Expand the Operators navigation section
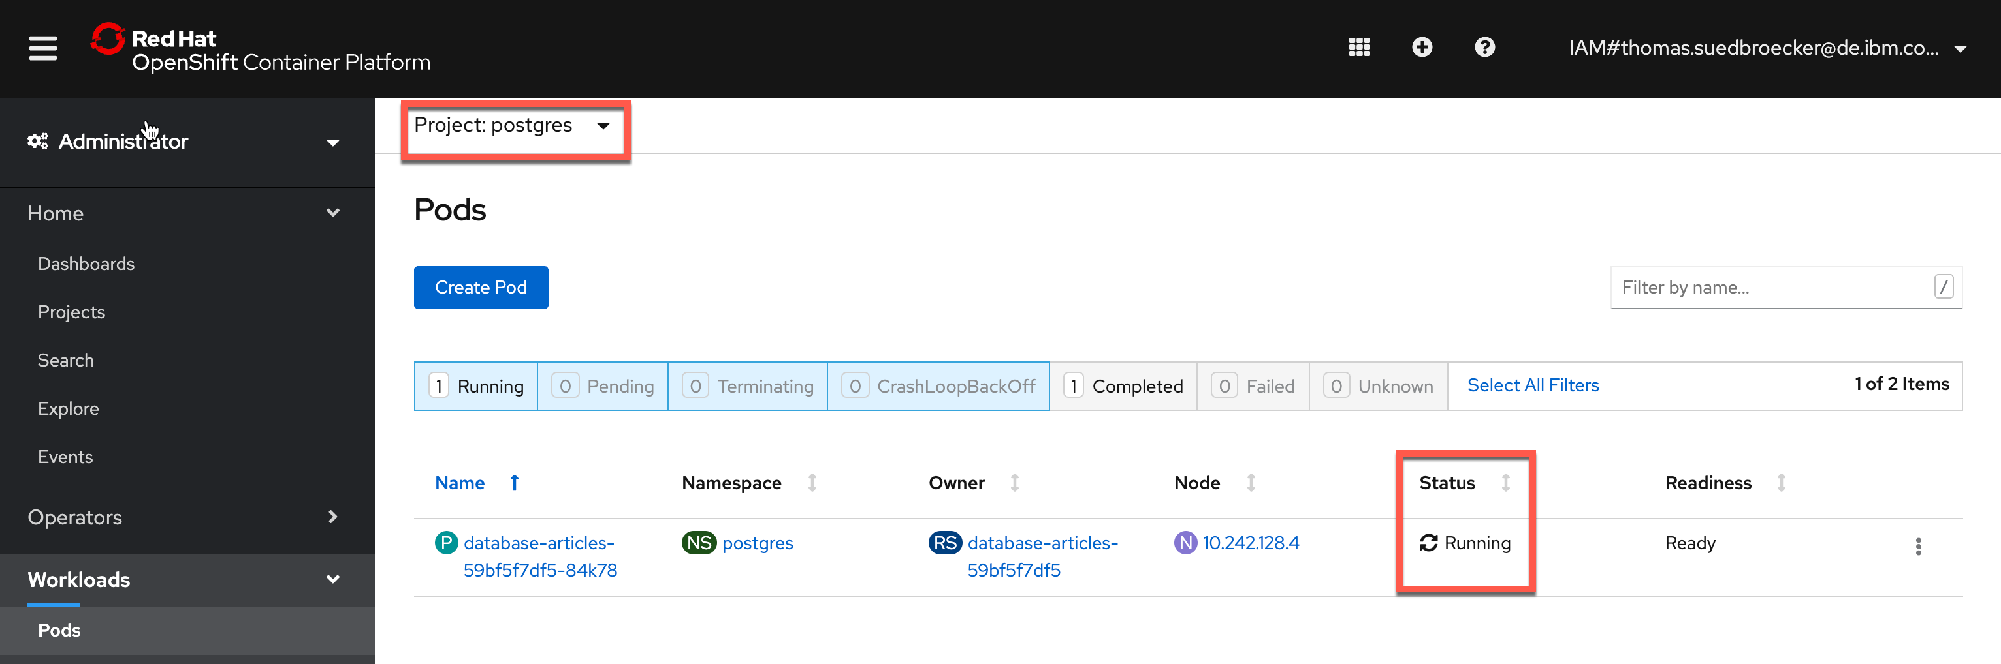 185,517
